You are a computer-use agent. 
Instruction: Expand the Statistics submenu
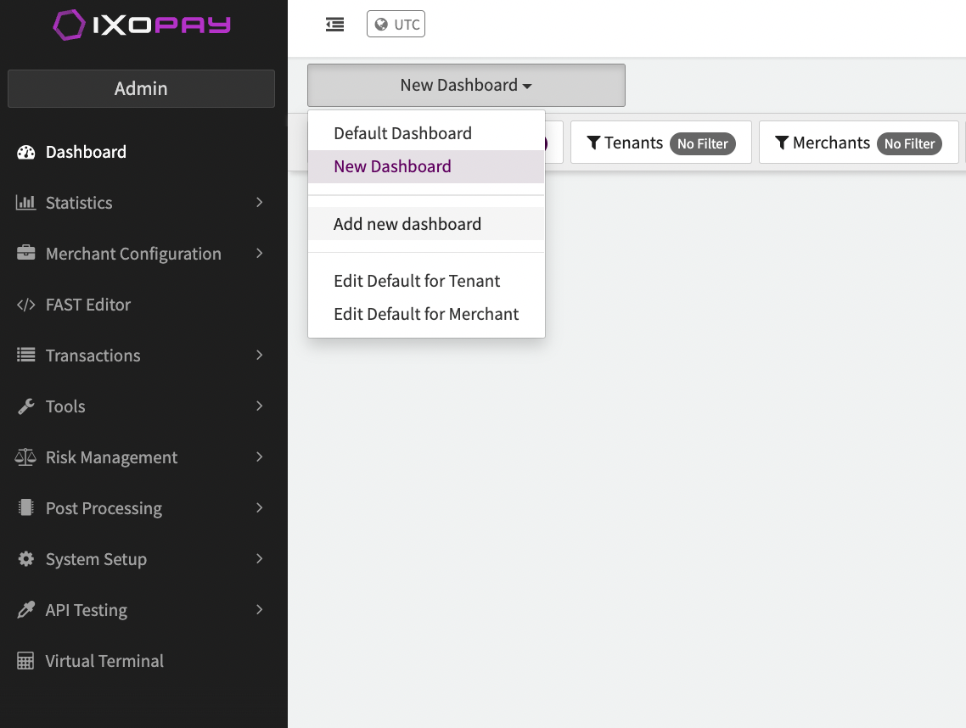[x=259, y=203]
